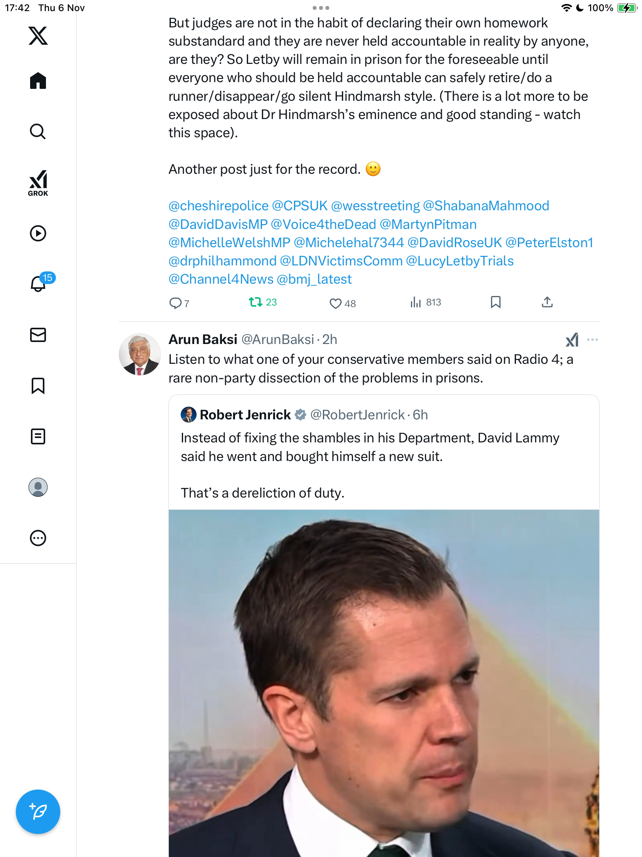Screen dimensions: 642x857
Task: Open Grok from the sidebar
Action: [x=38, y=183]
